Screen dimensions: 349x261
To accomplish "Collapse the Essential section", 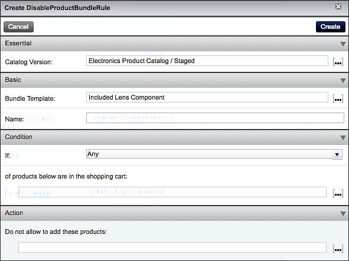I will [x=343, y=44].
